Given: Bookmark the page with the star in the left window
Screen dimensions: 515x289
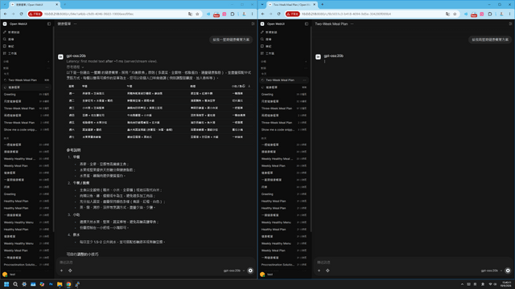Looking at the screenshot, I should coord(197,14).
